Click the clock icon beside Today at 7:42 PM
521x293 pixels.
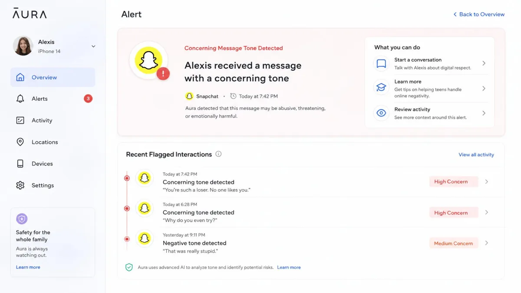pyautogui.click(x=233, y=96)
